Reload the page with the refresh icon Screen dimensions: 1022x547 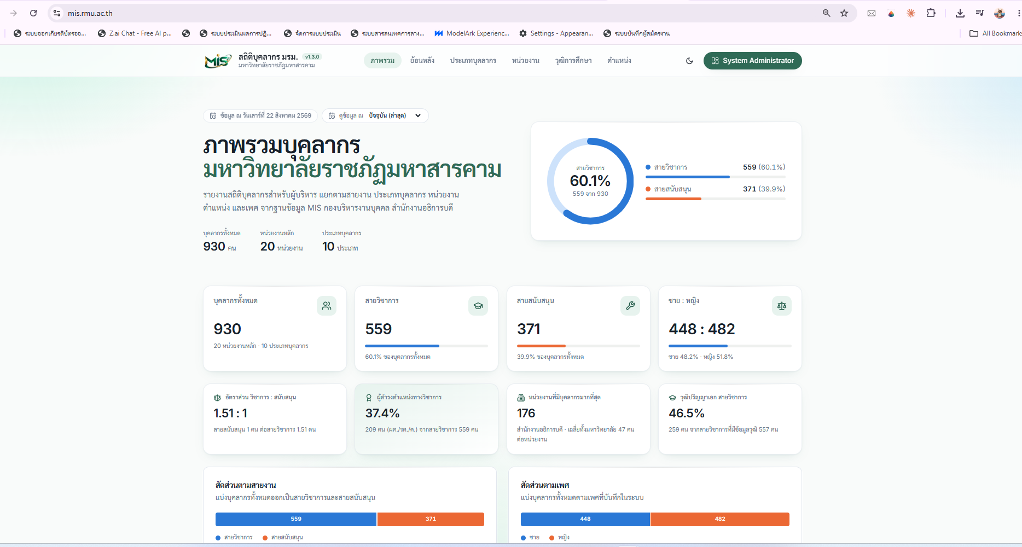pos(33,13)
